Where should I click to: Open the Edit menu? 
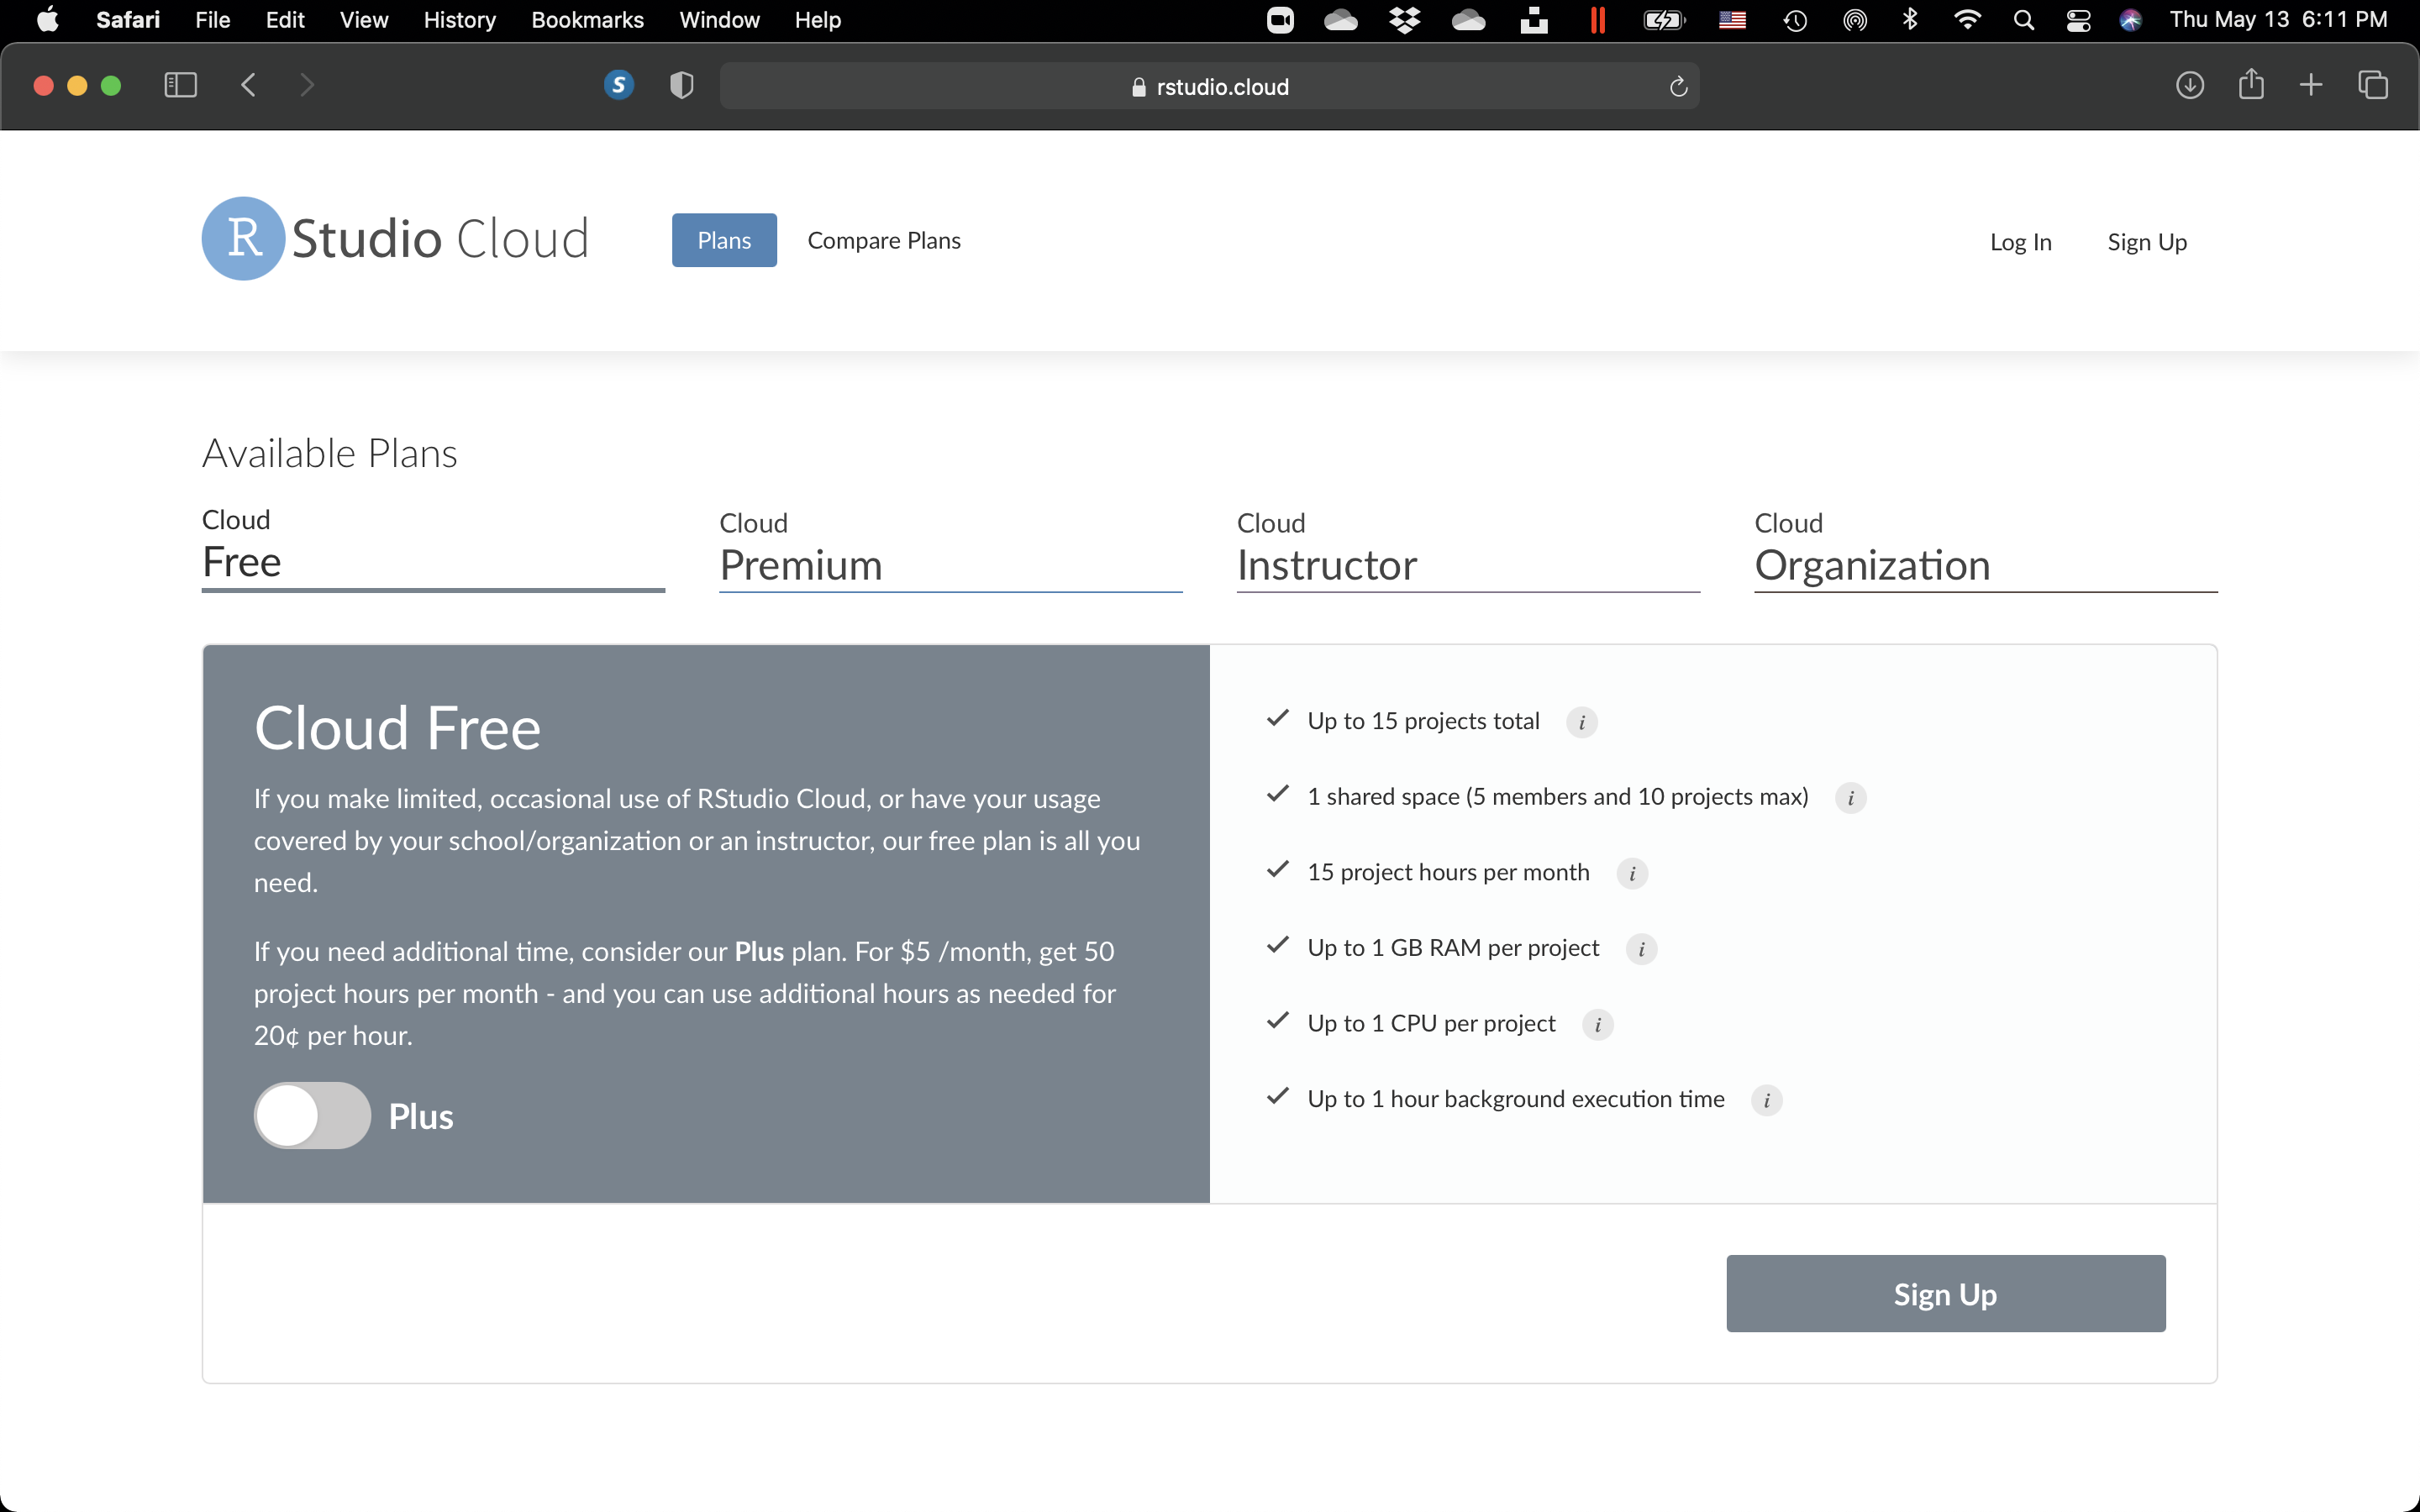(285, 20)
